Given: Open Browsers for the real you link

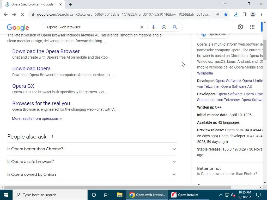Looking at the screenshot, I should click(x=41, y=103).
